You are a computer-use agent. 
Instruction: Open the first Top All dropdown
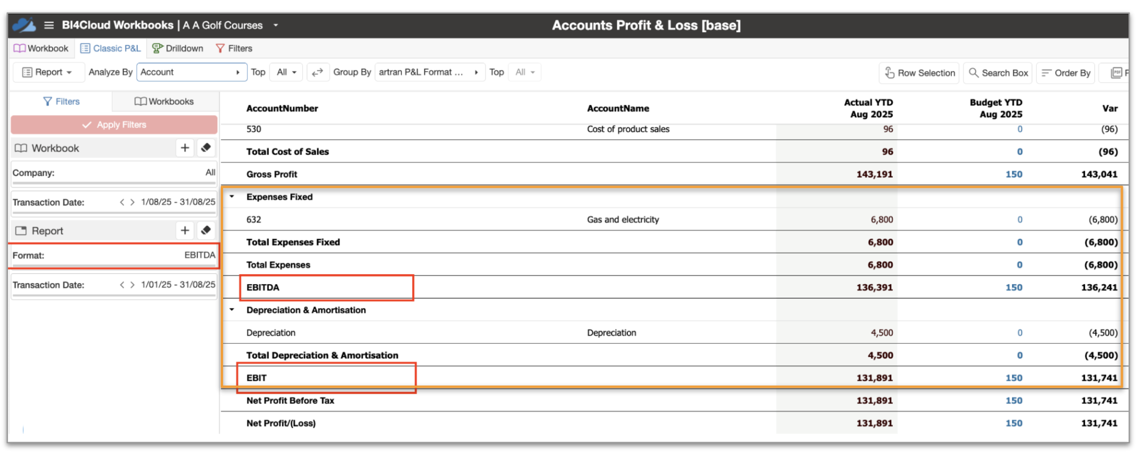click(x=286, y=72)
